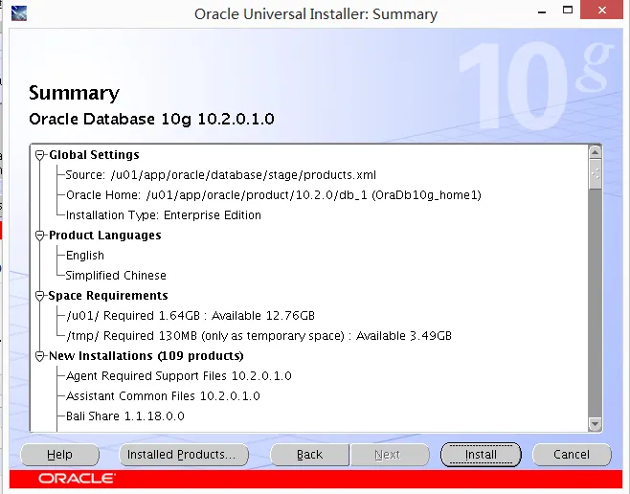This screenshot has width=630, height=494.
Task: Click the greyed-out Next button
Action: click(x=388, y=455)
